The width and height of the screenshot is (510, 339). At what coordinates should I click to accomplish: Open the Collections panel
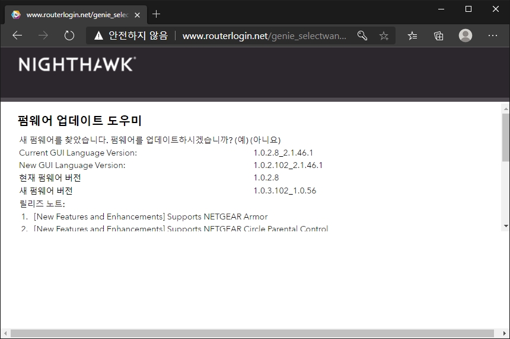click(x=438, y=35)
